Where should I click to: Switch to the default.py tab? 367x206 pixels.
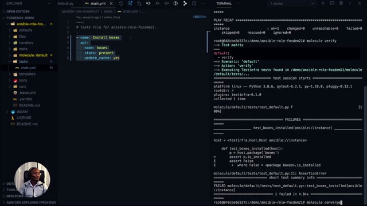click(65, 3)
